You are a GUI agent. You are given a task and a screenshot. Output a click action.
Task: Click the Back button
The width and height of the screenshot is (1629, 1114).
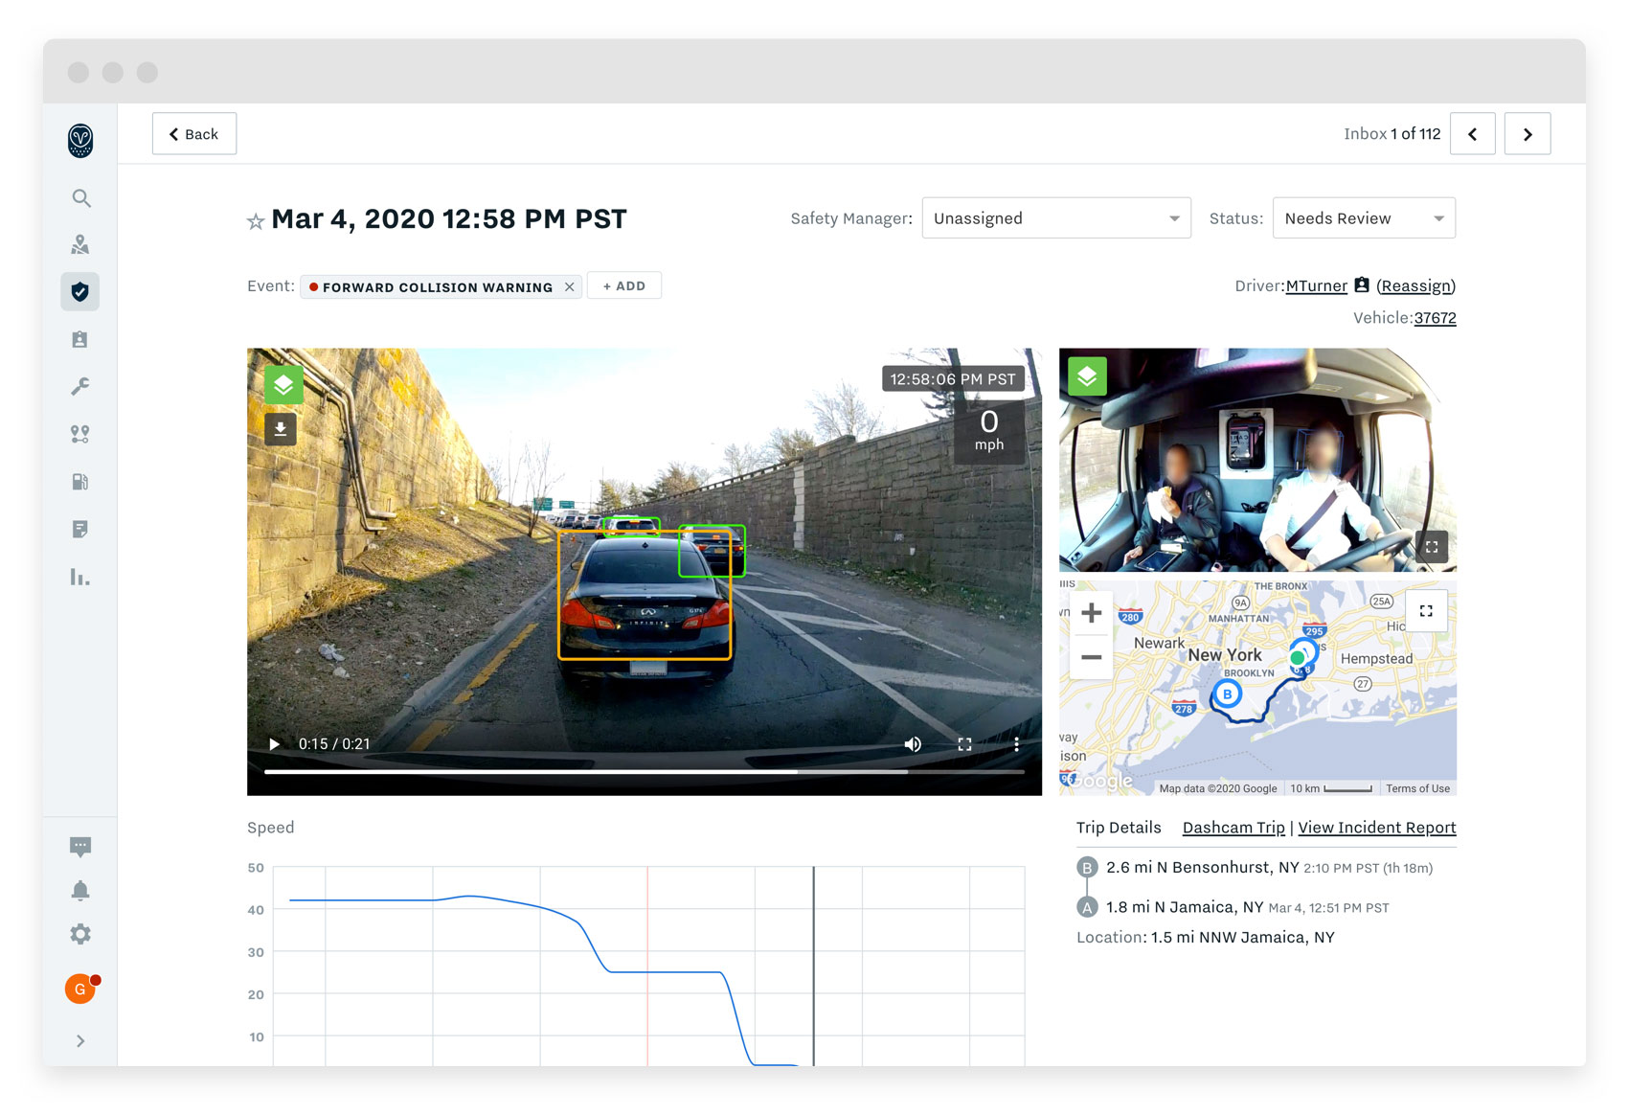[194, 134]
